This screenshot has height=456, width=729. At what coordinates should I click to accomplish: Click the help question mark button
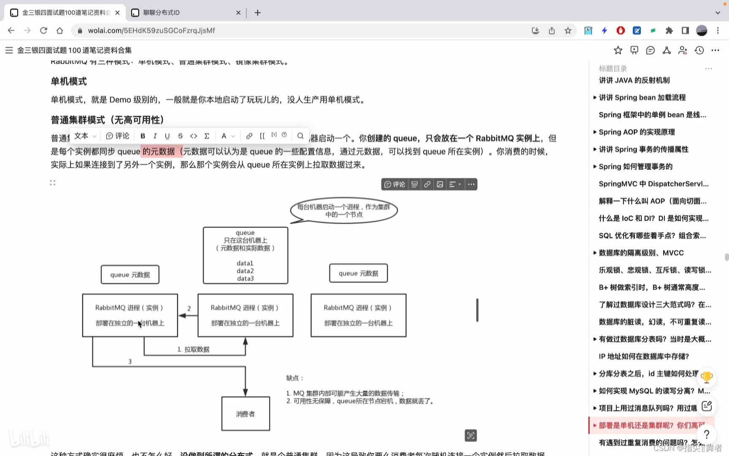[x=707, y=434]
